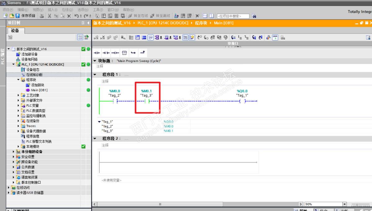
Task: Collapse 程序段 1 network
Action: (x=95, y=75)
